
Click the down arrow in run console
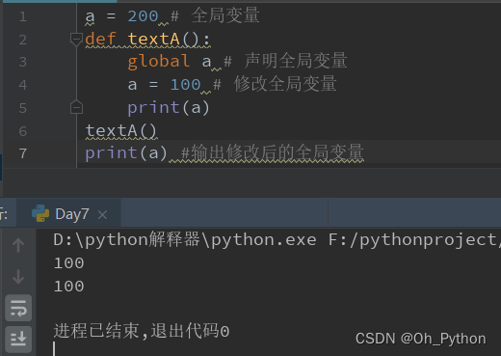(x=18, y=277)
